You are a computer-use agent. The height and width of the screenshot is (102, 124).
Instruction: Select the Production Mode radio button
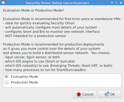[6, 82]
